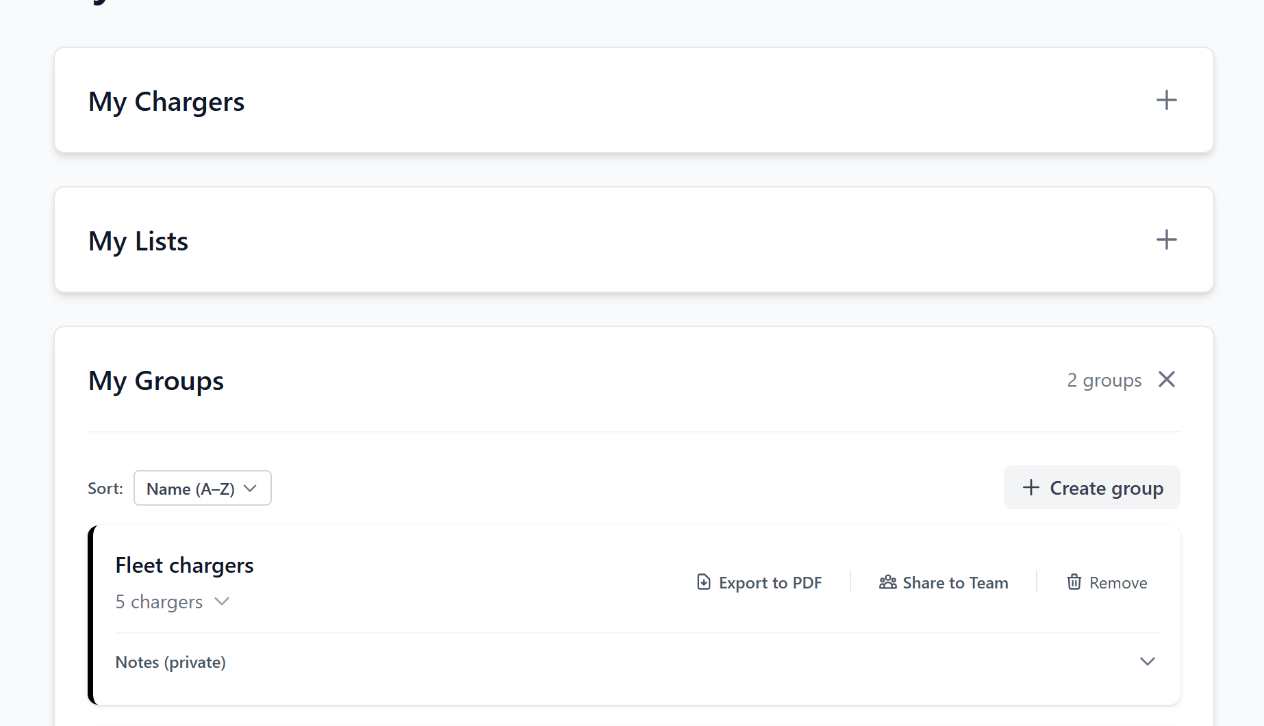Viewport: 1264px width, 726px height.
Task: Click the Export to PDF text
Action: click(x=770, y=583)
